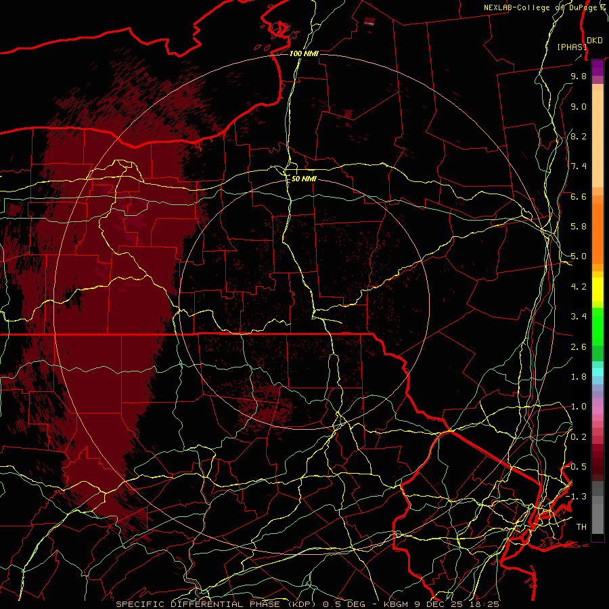The height and width of the screenshot is (609, 609).
Task: Click the 3.4 value on the color scale
Action: 579,317
